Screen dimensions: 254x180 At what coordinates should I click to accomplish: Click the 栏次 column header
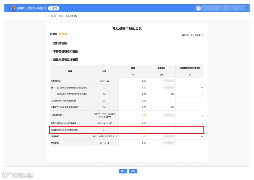104,71
